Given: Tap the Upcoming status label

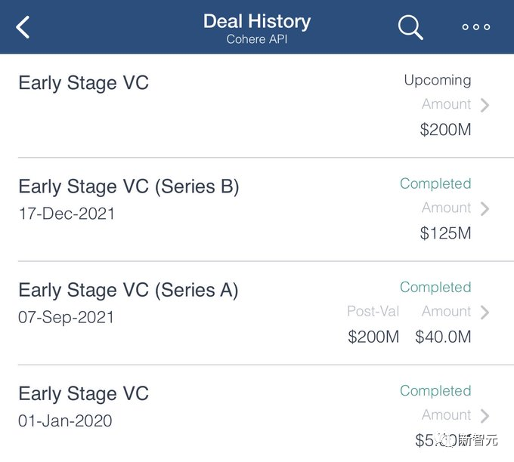Looking at the screenshot, I should coord(437,80).
